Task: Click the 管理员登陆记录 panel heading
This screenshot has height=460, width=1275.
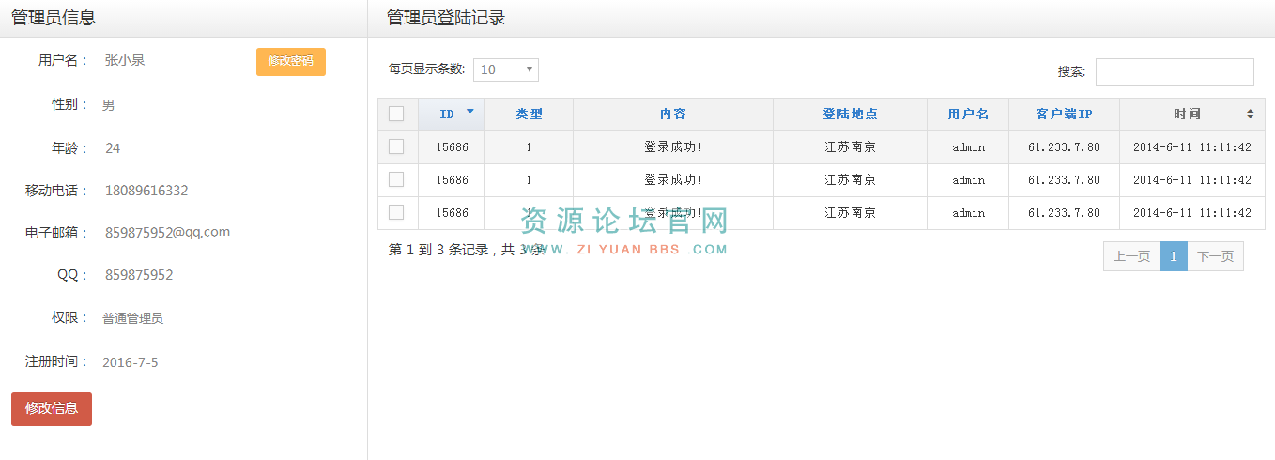Action: pyautogui.click(x=446, y=18)
